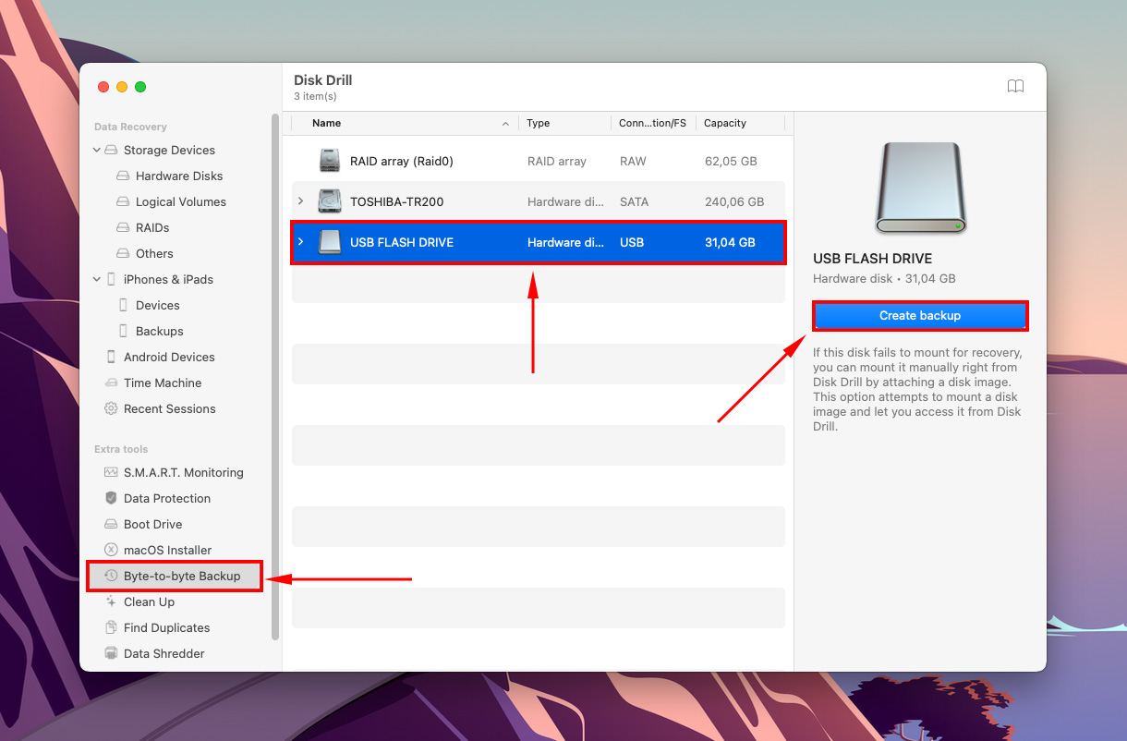The image size is (1127, 741).
Task: Click the RAW file system cell
Action: 634,161
